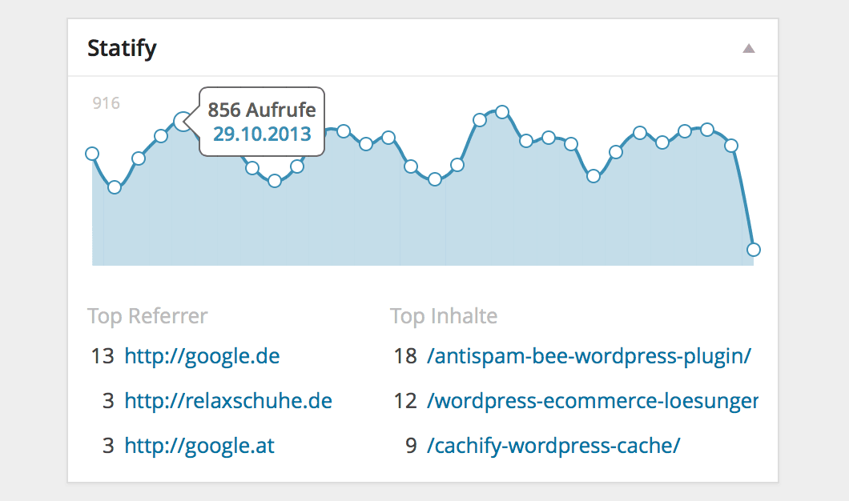Image resolution: width=849 pixels, height=501 pixels.
Task: Open the /antispam-bee-wordpress-plugin/ content link
Action: click(x=589, y=356)
